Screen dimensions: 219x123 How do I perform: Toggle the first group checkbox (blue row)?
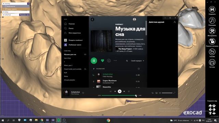(x=6, y=6)
